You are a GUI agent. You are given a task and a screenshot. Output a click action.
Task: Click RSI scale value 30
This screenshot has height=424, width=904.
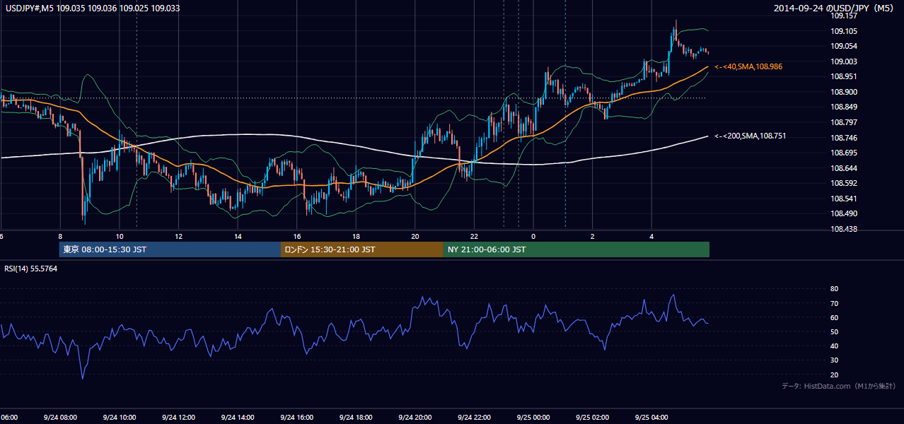tap(834, 360)
